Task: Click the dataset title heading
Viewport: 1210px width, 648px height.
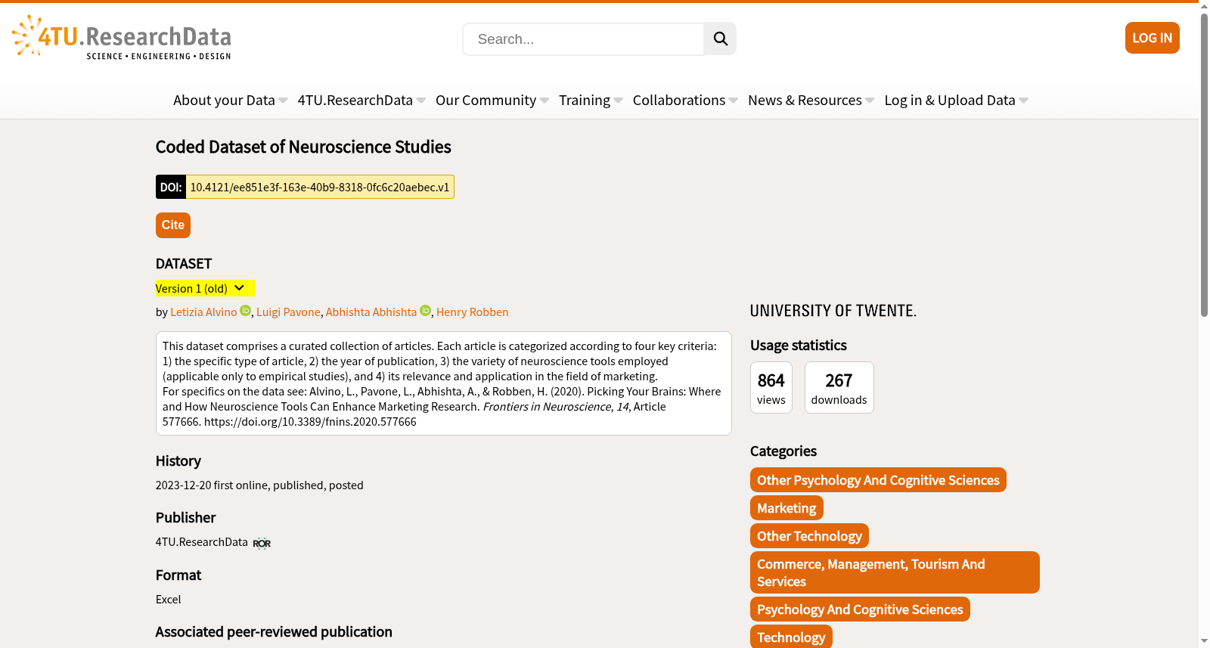Action: click(x=303, y=147)
